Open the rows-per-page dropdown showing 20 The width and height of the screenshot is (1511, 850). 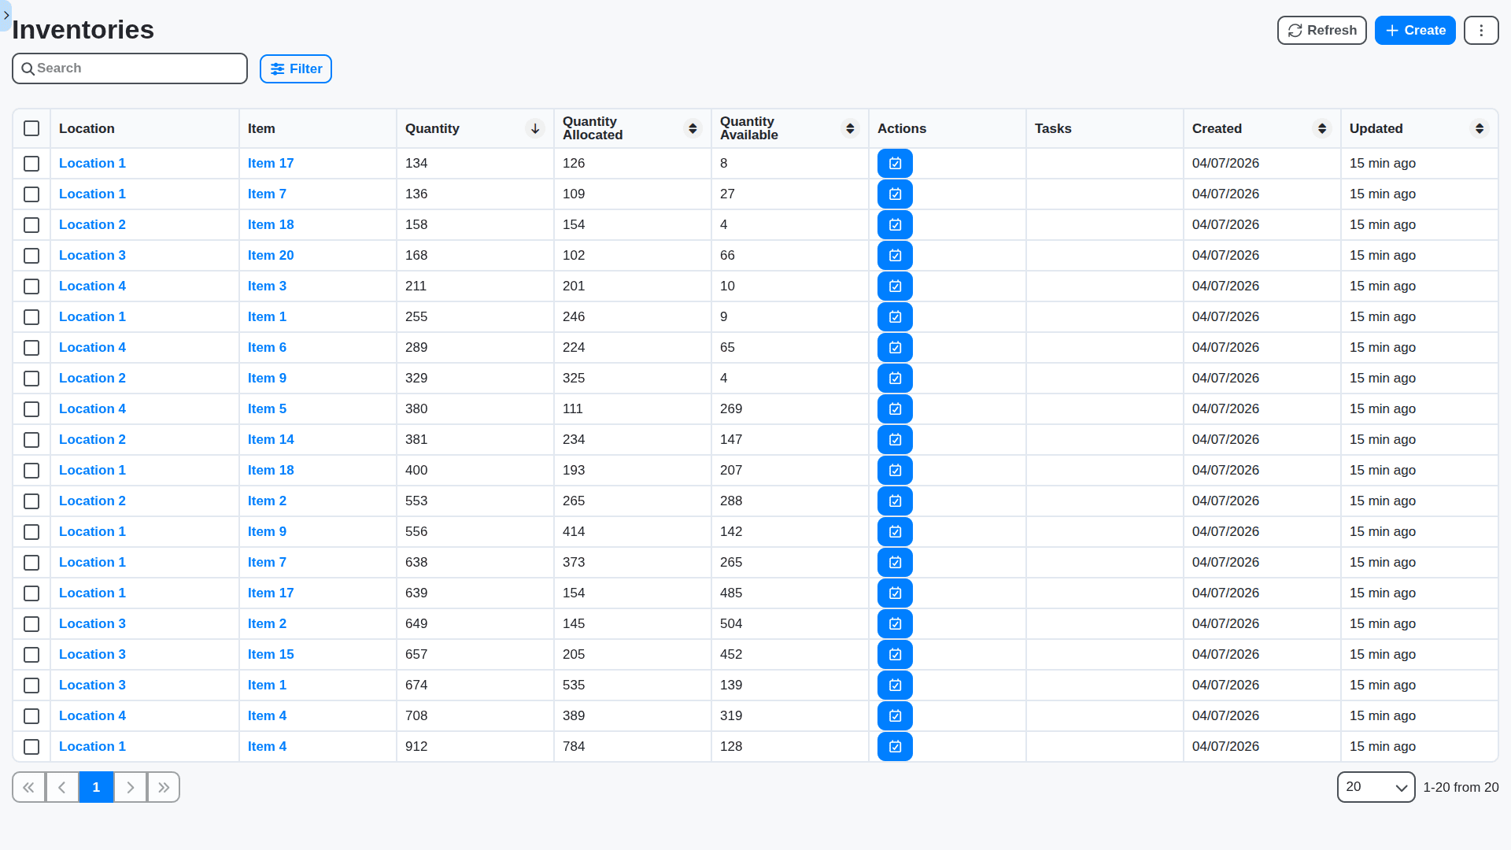pos(1376,787)
